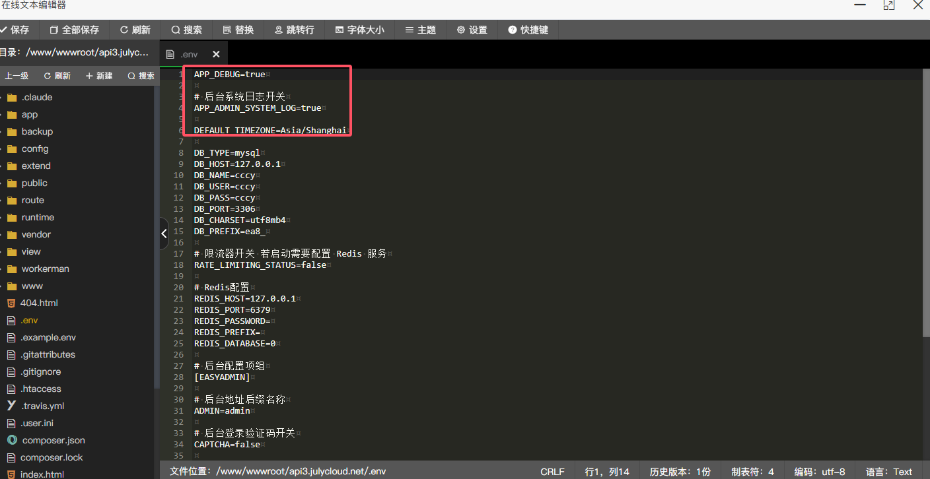Click Save All (全部保存) in toolbar

74,30
